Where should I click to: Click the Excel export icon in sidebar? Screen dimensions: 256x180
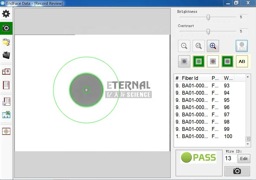click(6, 115)
